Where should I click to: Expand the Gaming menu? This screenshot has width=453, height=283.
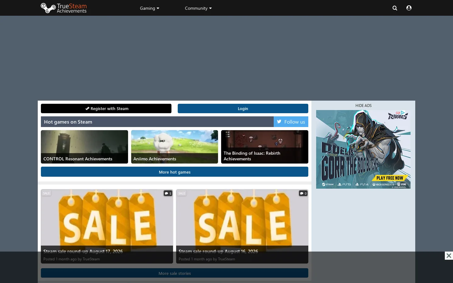(x=149, y=8)
